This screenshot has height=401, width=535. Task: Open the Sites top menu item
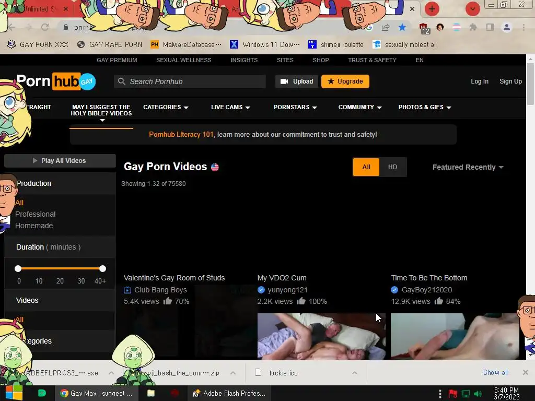point(285,60)
